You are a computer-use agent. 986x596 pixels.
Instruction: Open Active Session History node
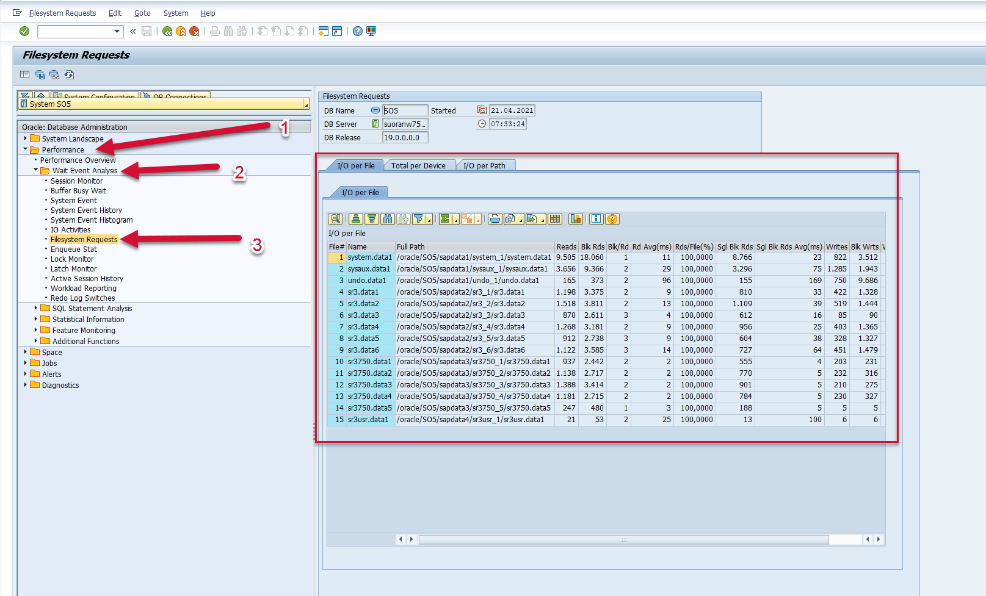click(87, 279)
